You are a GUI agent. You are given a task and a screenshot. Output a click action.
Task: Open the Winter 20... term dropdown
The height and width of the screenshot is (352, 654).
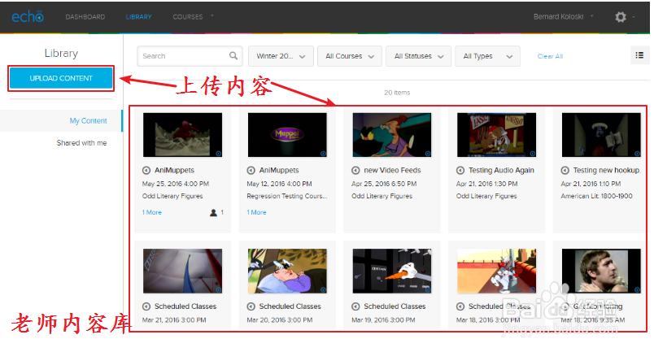point(281,56)
